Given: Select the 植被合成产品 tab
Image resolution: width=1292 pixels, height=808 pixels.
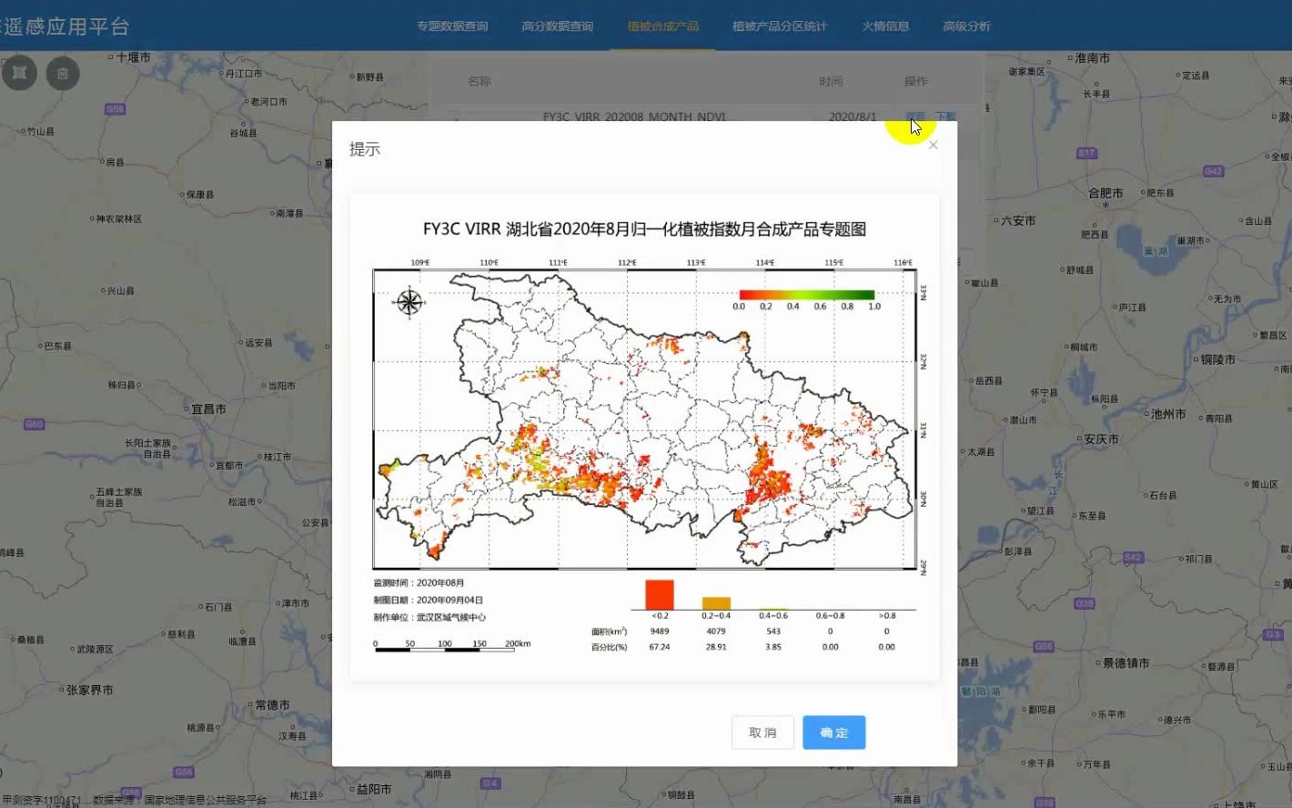Looking at the screenshot, I should pyautogui.click(x=662, y=26).
